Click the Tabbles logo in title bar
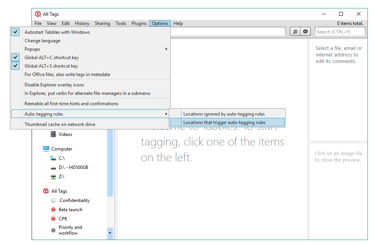The width and height of the screenshot is (374, 245). point(38,14)
